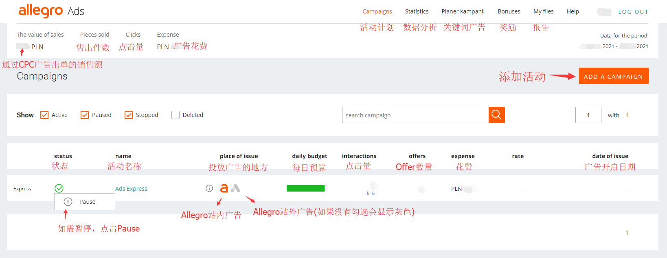Click the info icon in Ads Express row
The height and width of the screenshot is (258, 667).
pos(209,188)
